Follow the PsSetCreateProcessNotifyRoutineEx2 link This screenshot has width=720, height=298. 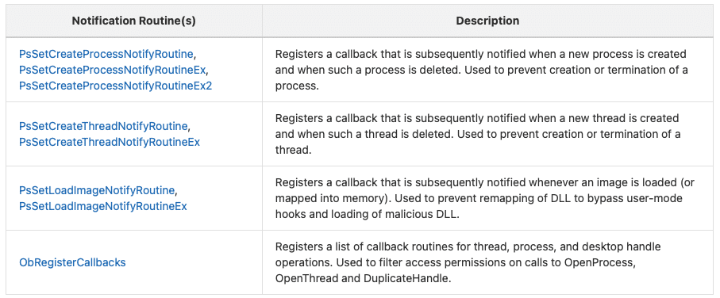coord(115,86)
